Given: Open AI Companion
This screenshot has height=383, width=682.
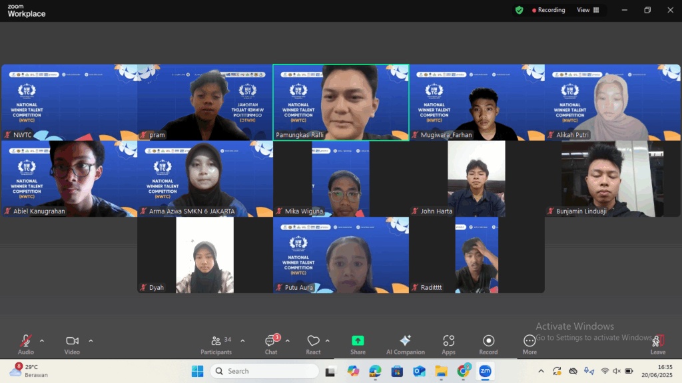Looking at the screenshot, I should click(x=406, y=345).
